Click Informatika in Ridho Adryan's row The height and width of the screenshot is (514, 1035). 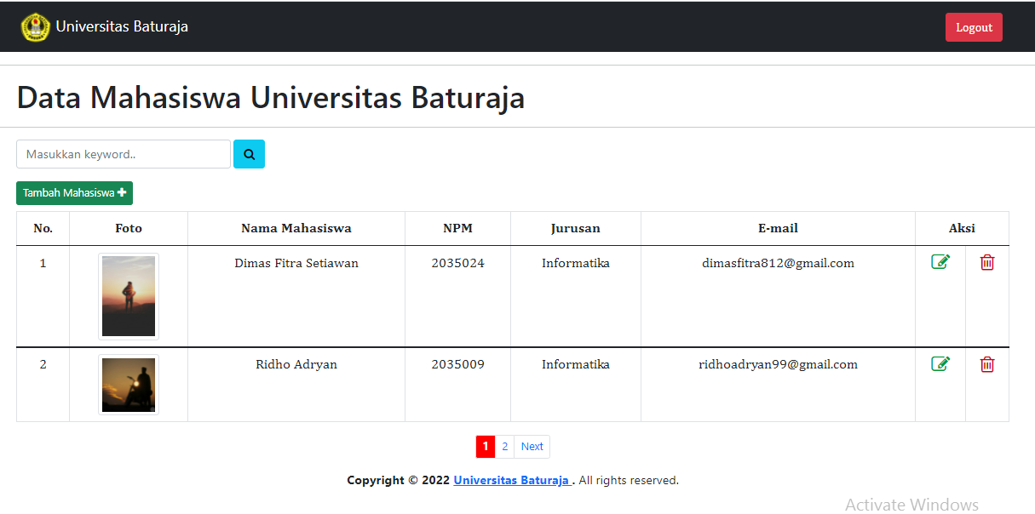pyautogui.click(x=576, y=364)
